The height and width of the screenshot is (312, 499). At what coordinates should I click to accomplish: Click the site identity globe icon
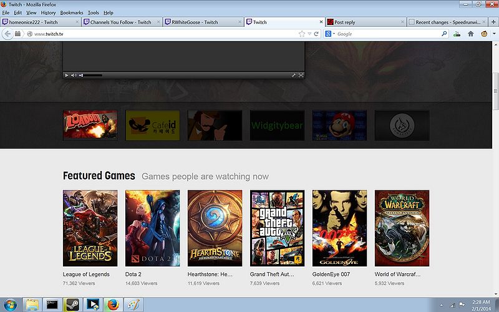point(29,34)
